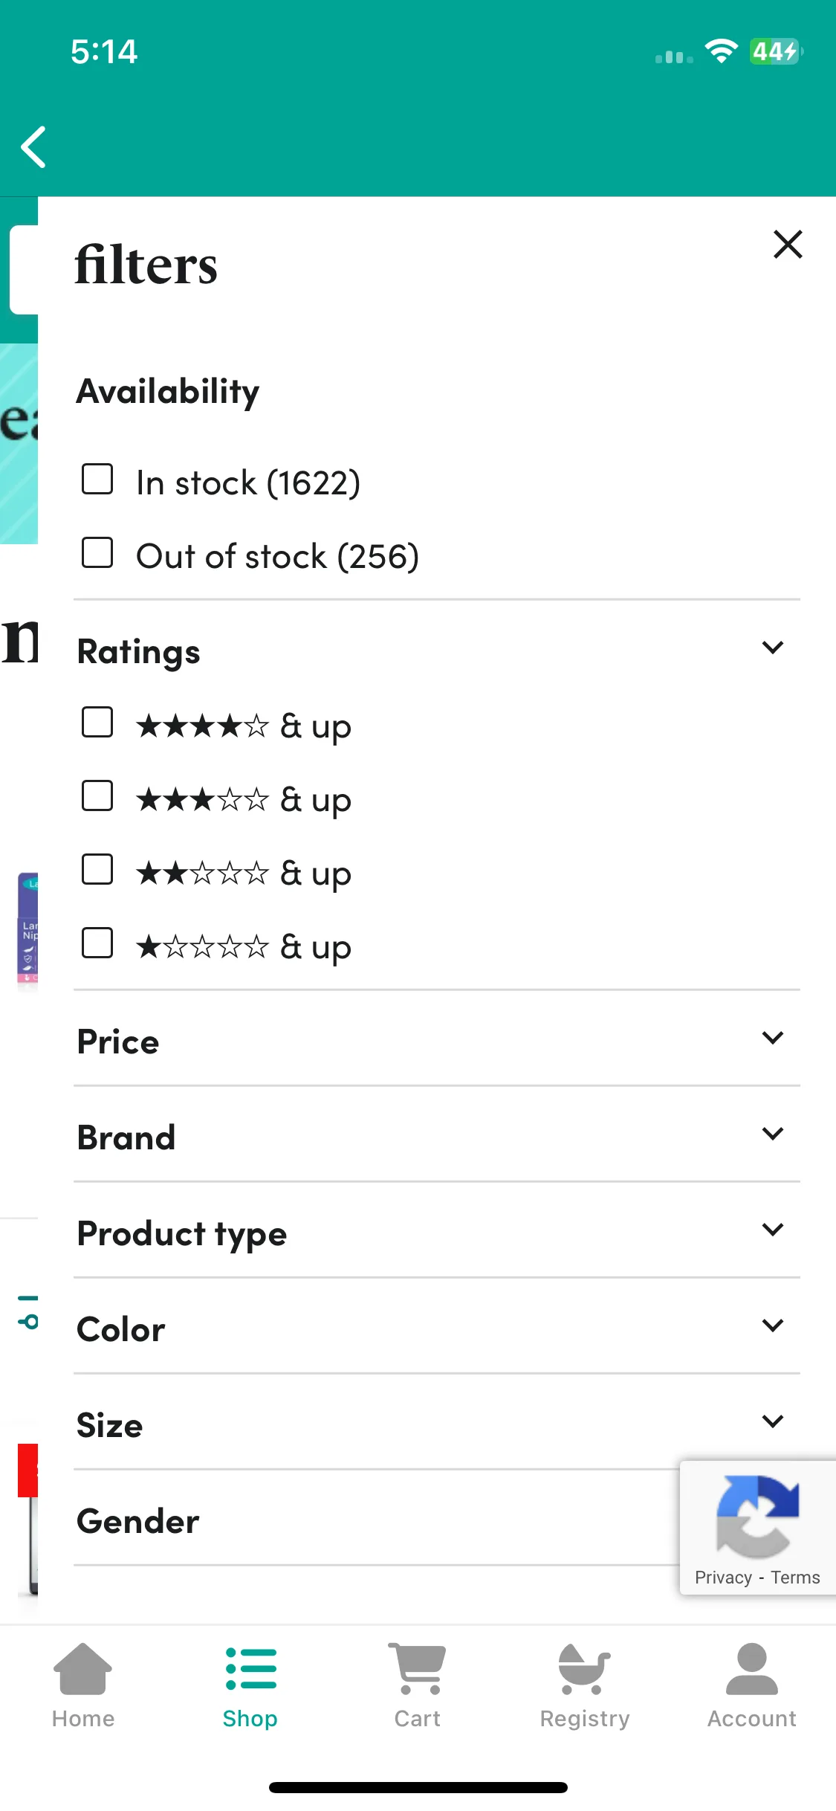This screenshot has height=1811, width=836.
Task: Open the Cart icon
Action: [417, 1669]
